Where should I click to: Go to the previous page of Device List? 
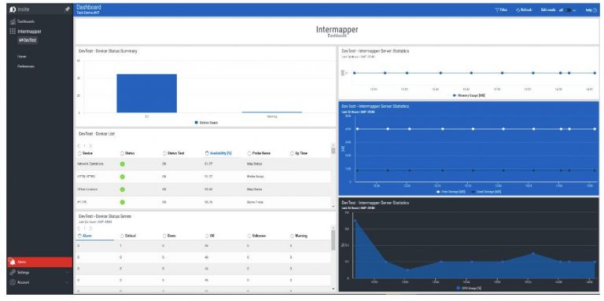(79, 146)
